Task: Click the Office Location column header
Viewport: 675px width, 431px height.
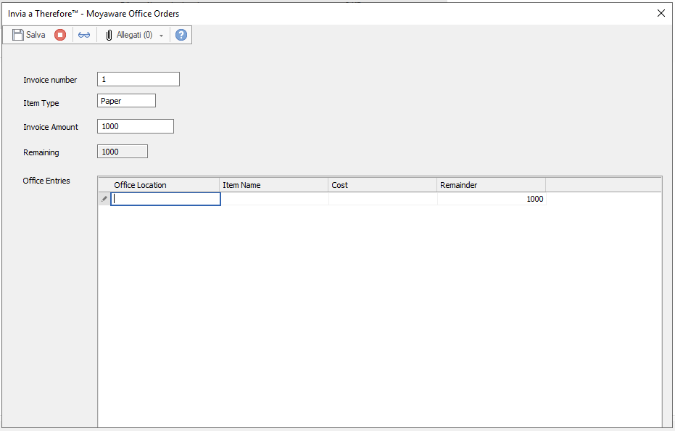Action: pos(160,184)
